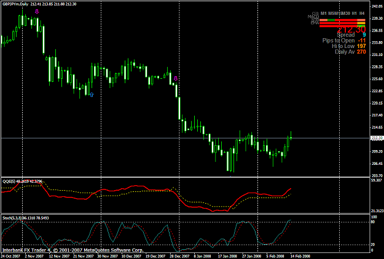Click the 12 Nov 2007 date label

59,257
